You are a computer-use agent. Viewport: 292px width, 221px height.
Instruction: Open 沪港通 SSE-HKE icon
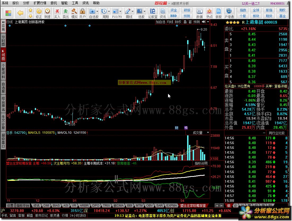(x=229, y=13)
